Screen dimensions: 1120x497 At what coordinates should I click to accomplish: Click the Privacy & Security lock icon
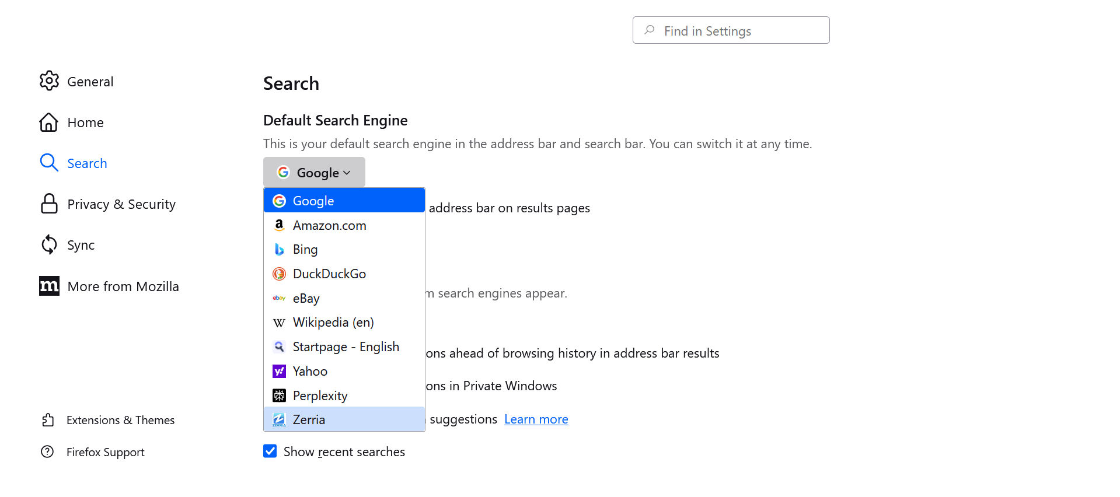[x=49, y=204]
